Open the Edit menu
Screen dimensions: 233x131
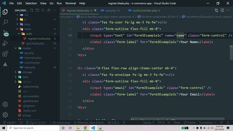coord(19,3)
